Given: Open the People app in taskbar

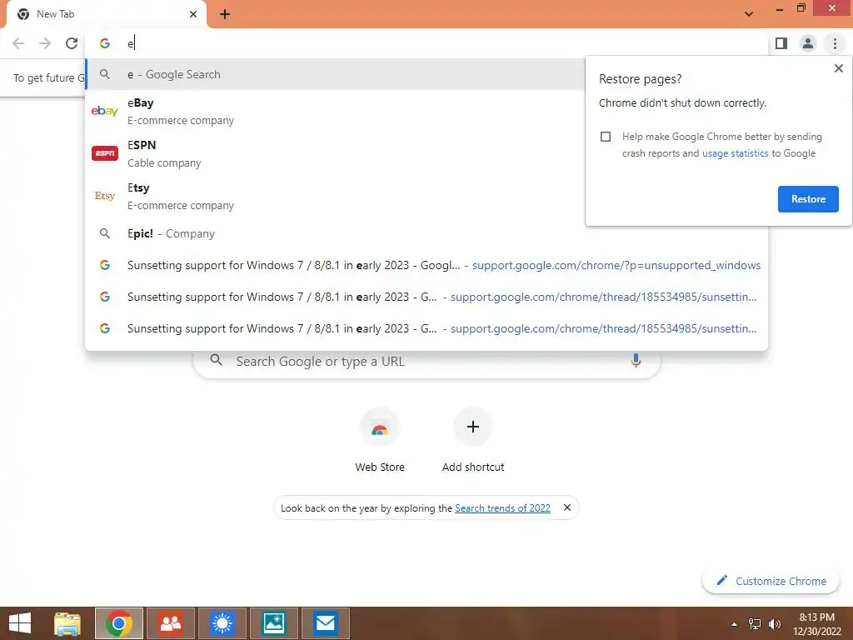Looking at the screenshot, I should 171,623.
